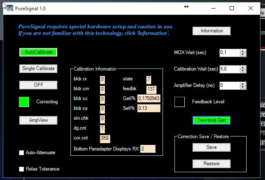
Task: Click the MOX Wait value field
Action: click(230, 53)
